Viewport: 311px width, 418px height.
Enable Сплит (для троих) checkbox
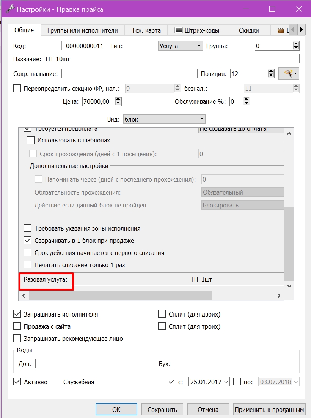pos(162,326)
